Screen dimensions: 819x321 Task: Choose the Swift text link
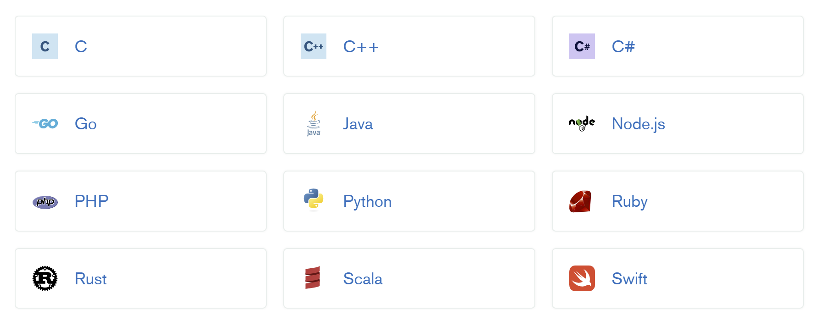coord(629,279)
